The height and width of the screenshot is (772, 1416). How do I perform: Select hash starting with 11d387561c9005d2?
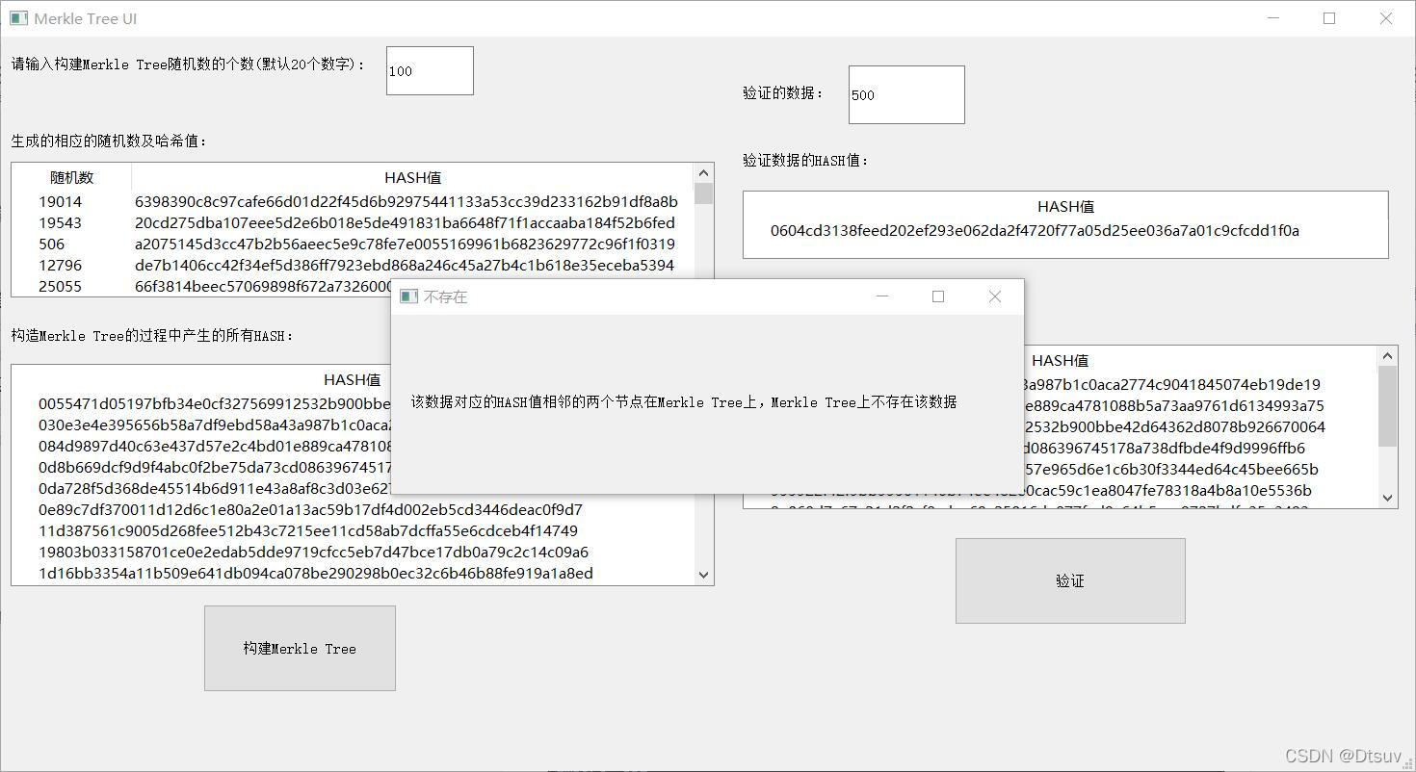pyautogui.click(x=308, y=530)
